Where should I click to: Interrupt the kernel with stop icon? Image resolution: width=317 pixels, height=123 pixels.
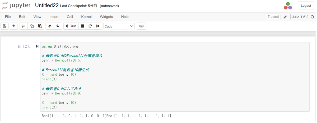(82, 26)
